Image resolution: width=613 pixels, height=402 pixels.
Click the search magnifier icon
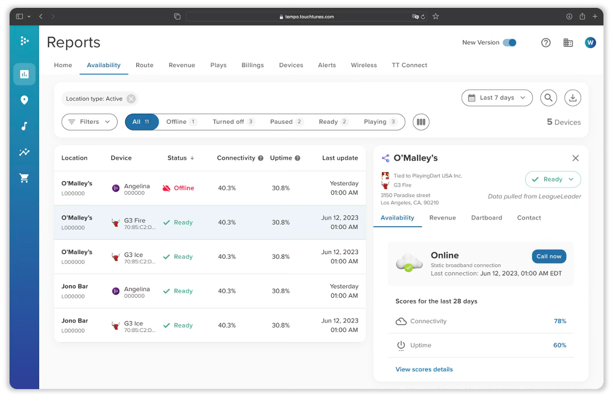(x=549, y=98)
